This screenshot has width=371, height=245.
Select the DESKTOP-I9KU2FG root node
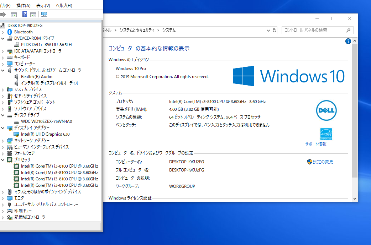[25, 26]
